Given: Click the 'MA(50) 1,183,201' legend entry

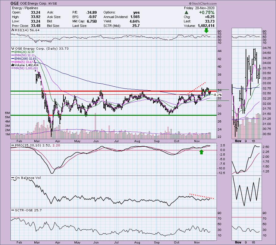Looking at the screenshot, I should (x=26, y=68).
